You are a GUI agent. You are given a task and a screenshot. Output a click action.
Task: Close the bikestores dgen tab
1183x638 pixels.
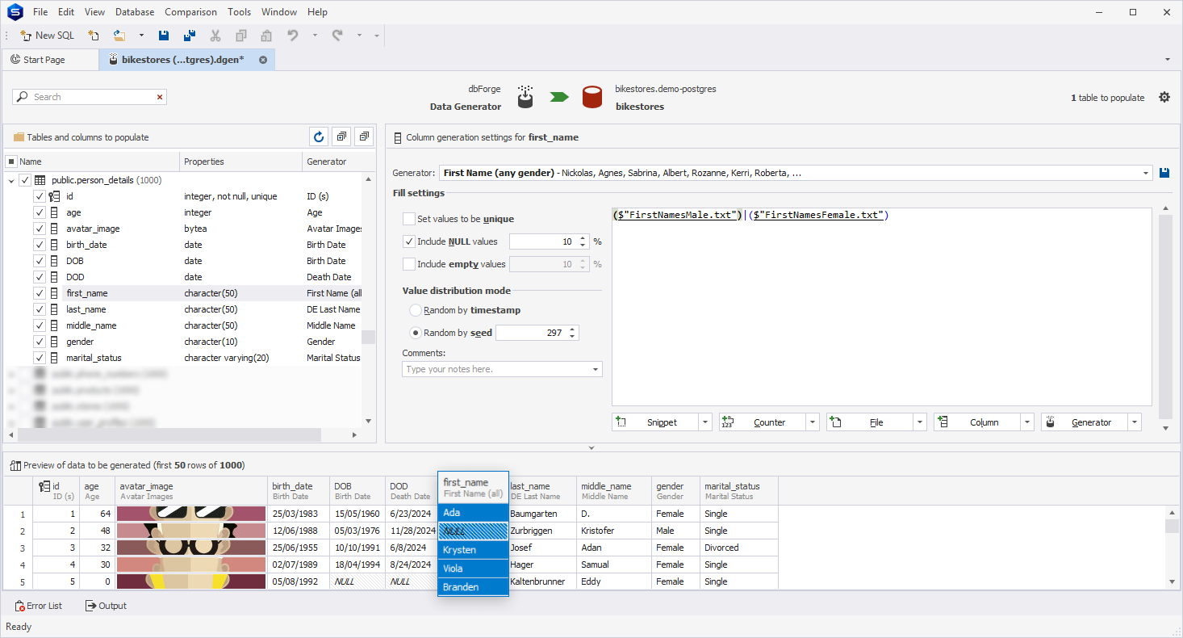263,60
